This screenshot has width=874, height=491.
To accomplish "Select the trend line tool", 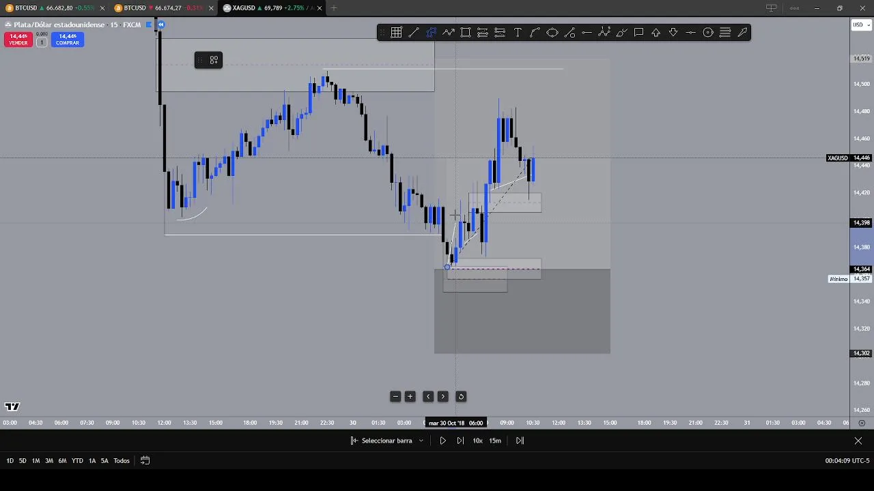I will coord(414,33).
